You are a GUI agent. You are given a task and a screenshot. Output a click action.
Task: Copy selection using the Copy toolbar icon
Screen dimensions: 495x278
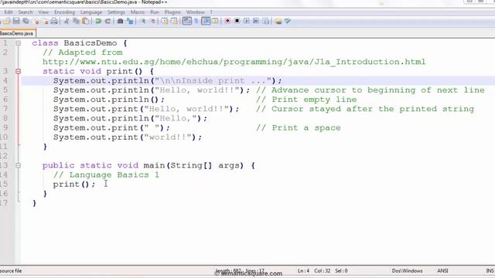pyautogui.click(x=76, y=21)
